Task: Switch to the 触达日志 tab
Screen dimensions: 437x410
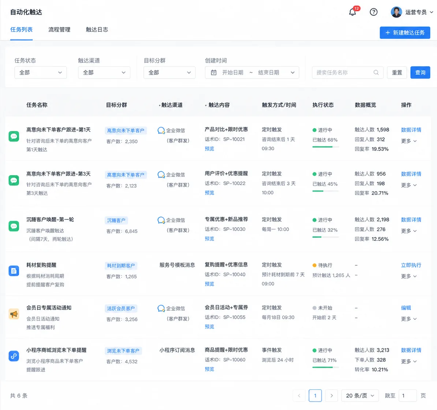Action: click(97, 30)
